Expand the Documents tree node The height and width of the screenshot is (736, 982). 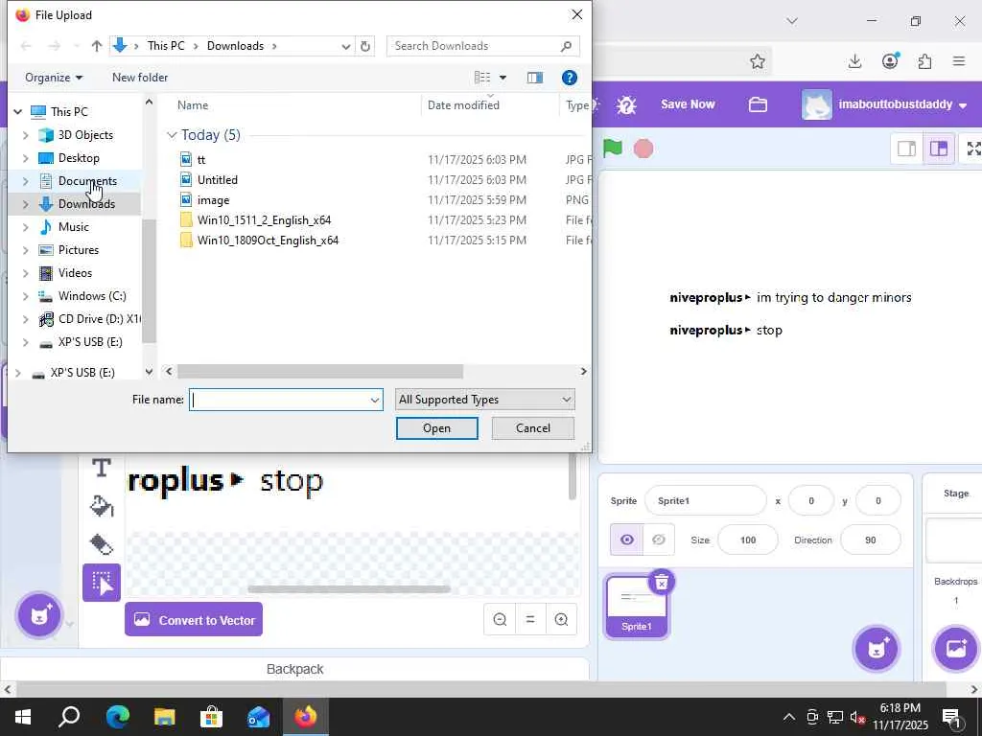pyautogui.click(x=25, y=181)
